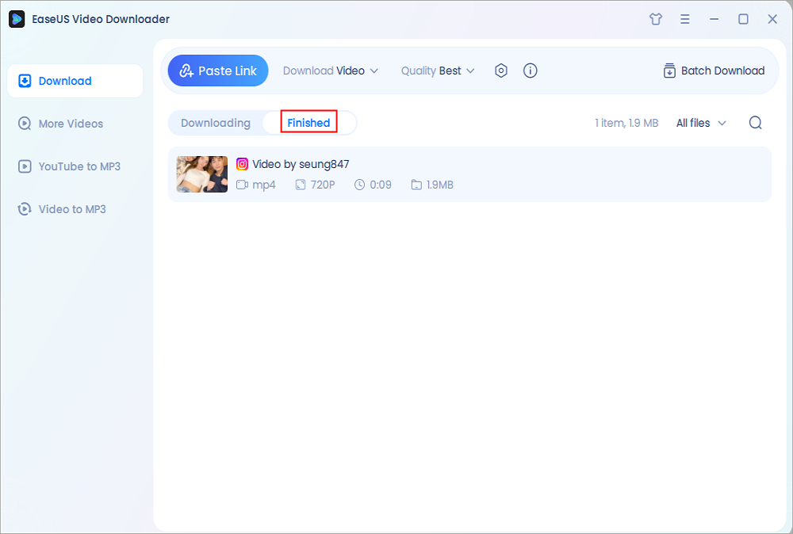
Task: Click the search magnifier icon
Action: pos(756,123)
